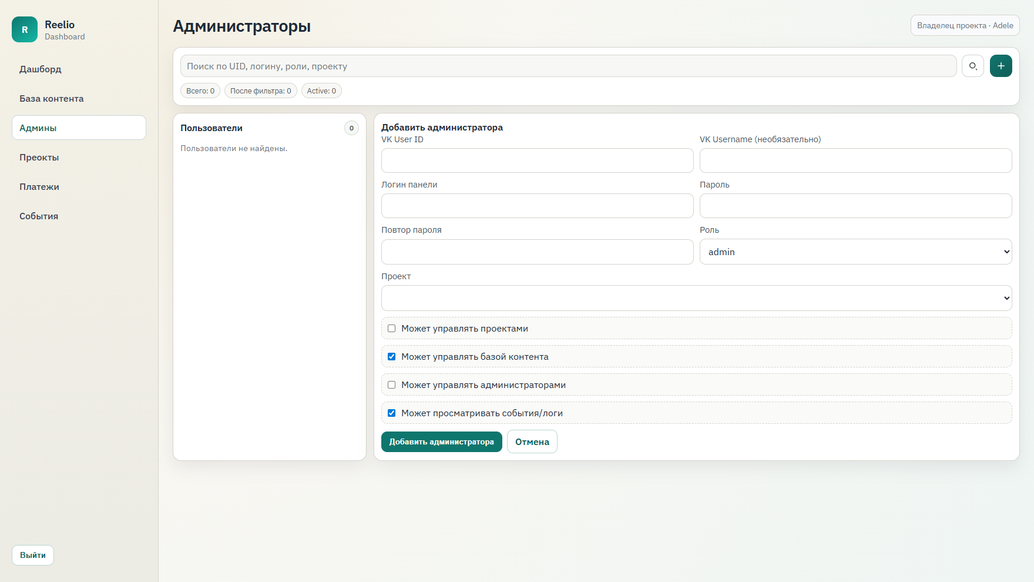Tick 'Может управлять администраторами' checkbox
1034x582 pixels.
pyautogui.click(x=392, y=385)
